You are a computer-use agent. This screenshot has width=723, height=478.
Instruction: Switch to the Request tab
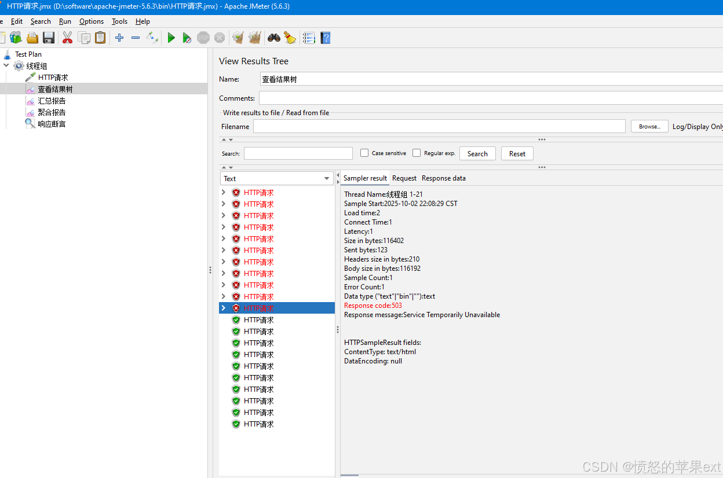tap(404, 178)
